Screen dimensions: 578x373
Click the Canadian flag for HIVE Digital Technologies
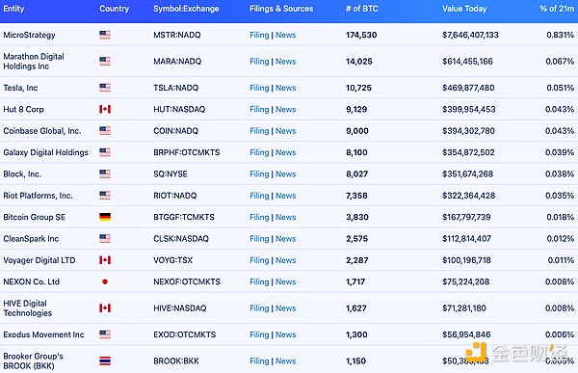[x=105, y=308]
